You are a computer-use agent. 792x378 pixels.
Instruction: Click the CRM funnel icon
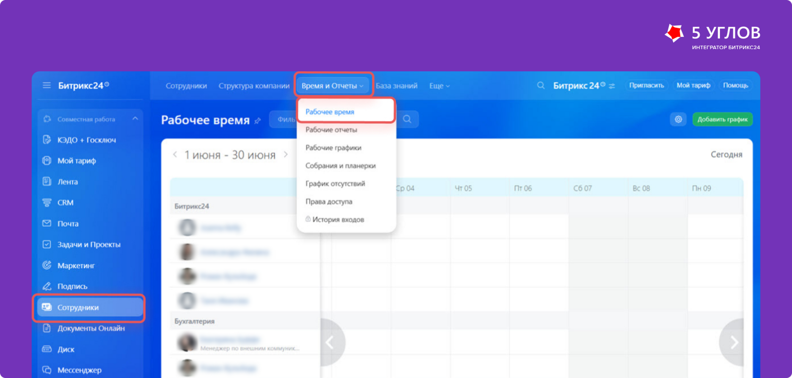47,202
